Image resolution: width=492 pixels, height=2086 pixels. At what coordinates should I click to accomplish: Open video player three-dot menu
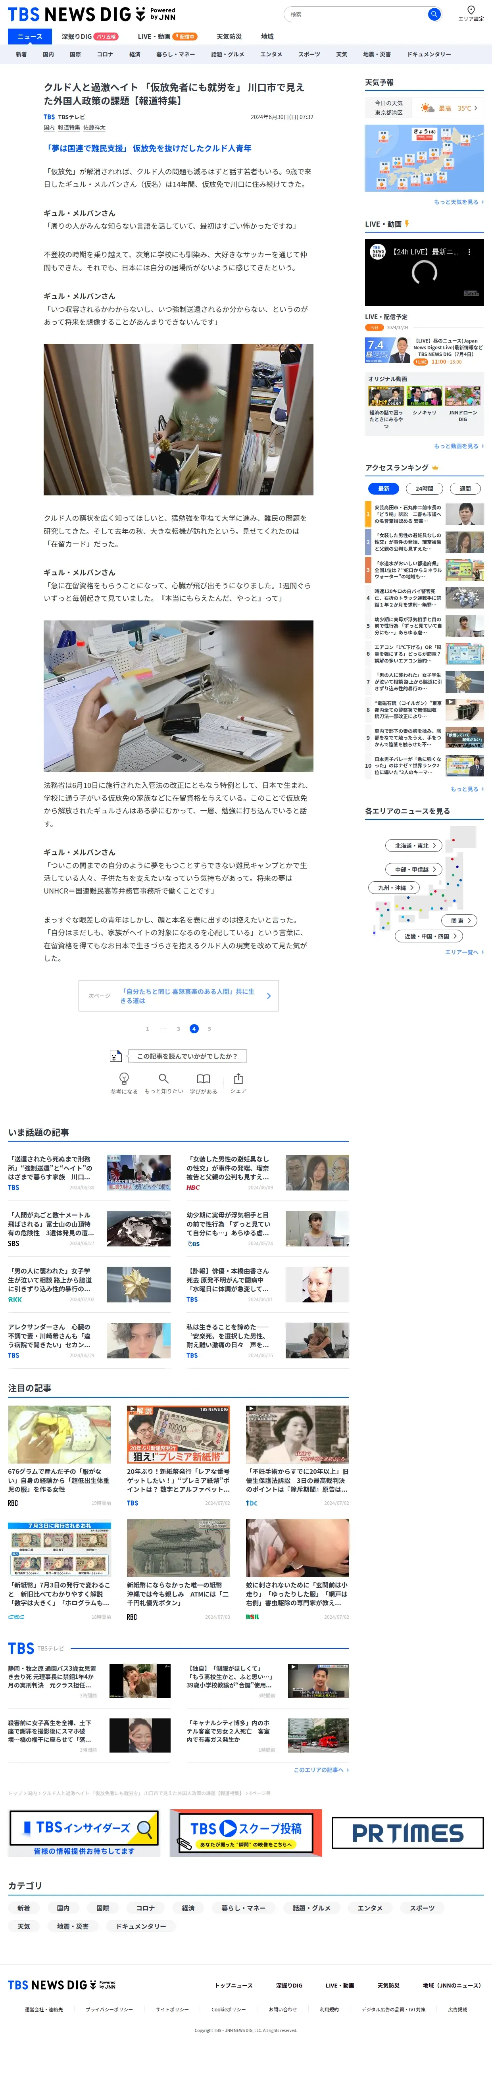point(469,252)
